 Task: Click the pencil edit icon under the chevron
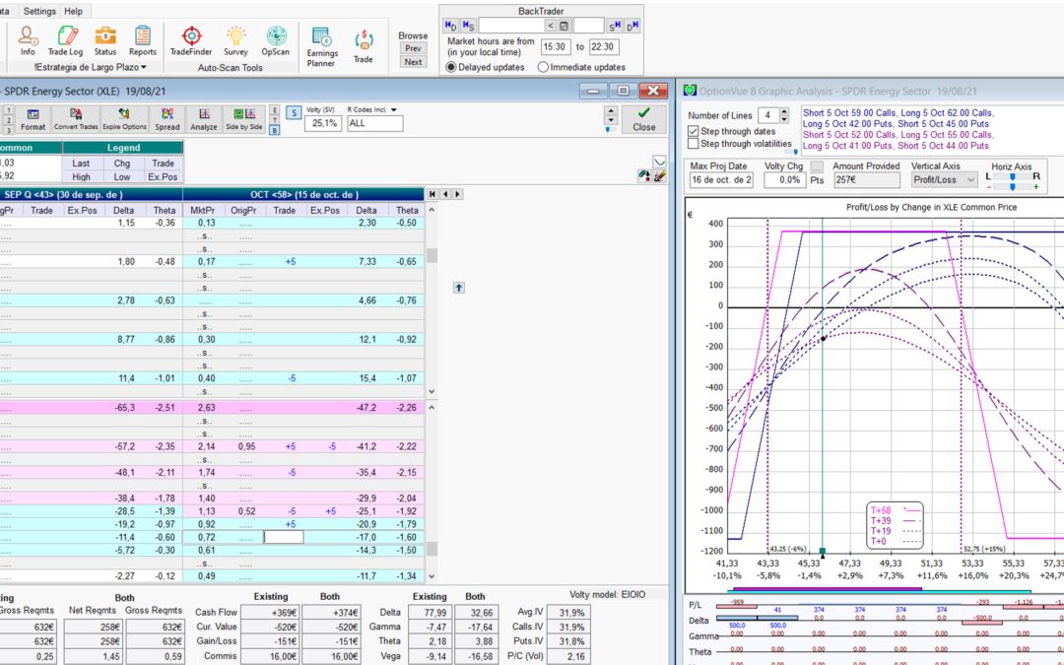click(659, 176)
